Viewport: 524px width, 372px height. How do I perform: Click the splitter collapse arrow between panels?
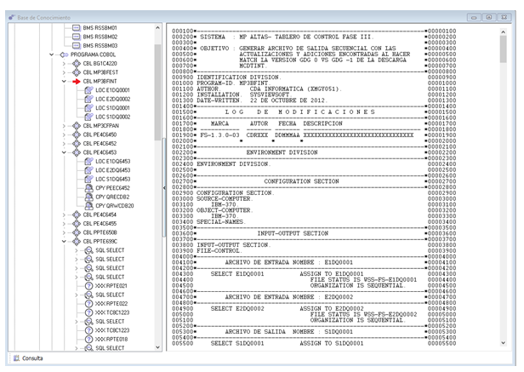click(163, 187)
